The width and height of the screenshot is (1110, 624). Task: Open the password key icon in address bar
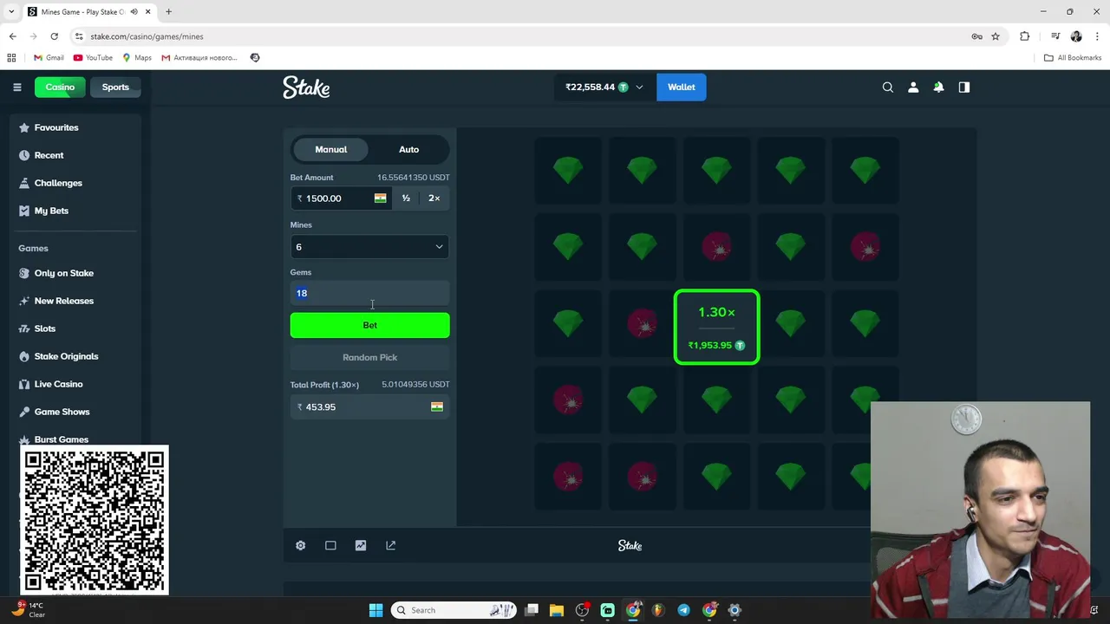pyautogui.click(x=976, y=36)
